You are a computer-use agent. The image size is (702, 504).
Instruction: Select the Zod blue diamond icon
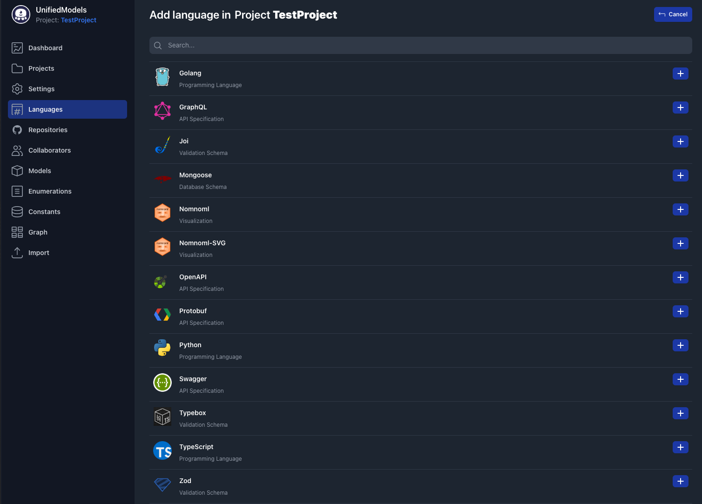(162, 484)
